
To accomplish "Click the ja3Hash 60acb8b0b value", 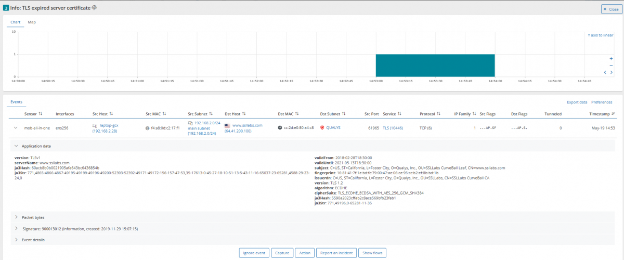I will (65, 168).
